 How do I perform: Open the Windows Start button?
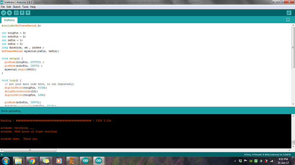pyautogui.click(x=5, y=161)
